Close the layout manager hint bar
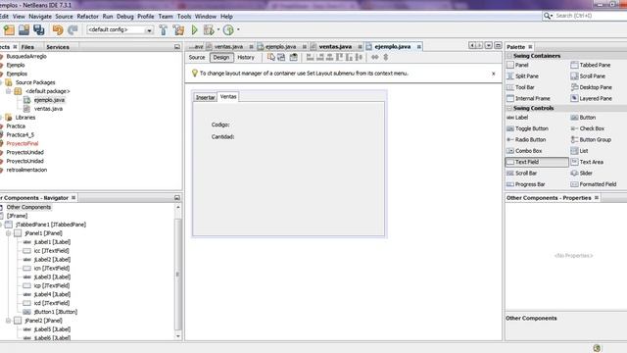Viewport: 627px width, 353px height. click(494, 74)
